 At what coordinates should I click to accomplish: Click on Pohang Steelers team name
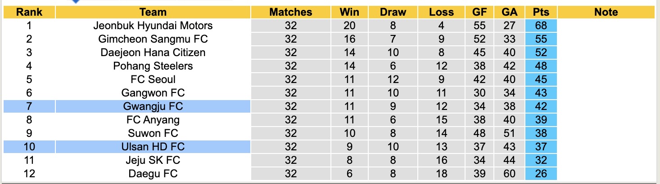click(153, 66)
